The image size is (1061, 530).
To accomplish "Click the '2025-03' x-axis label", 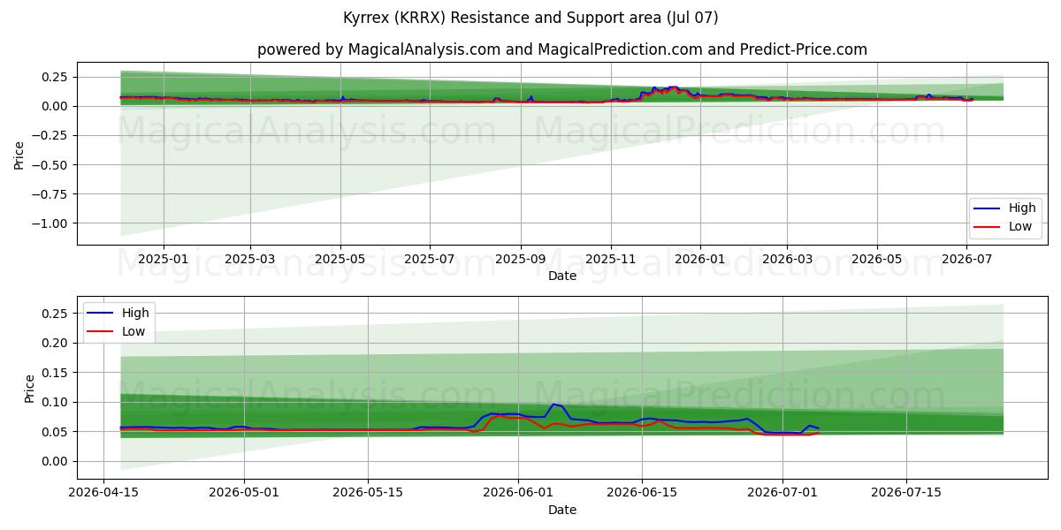I will (250, 259).
